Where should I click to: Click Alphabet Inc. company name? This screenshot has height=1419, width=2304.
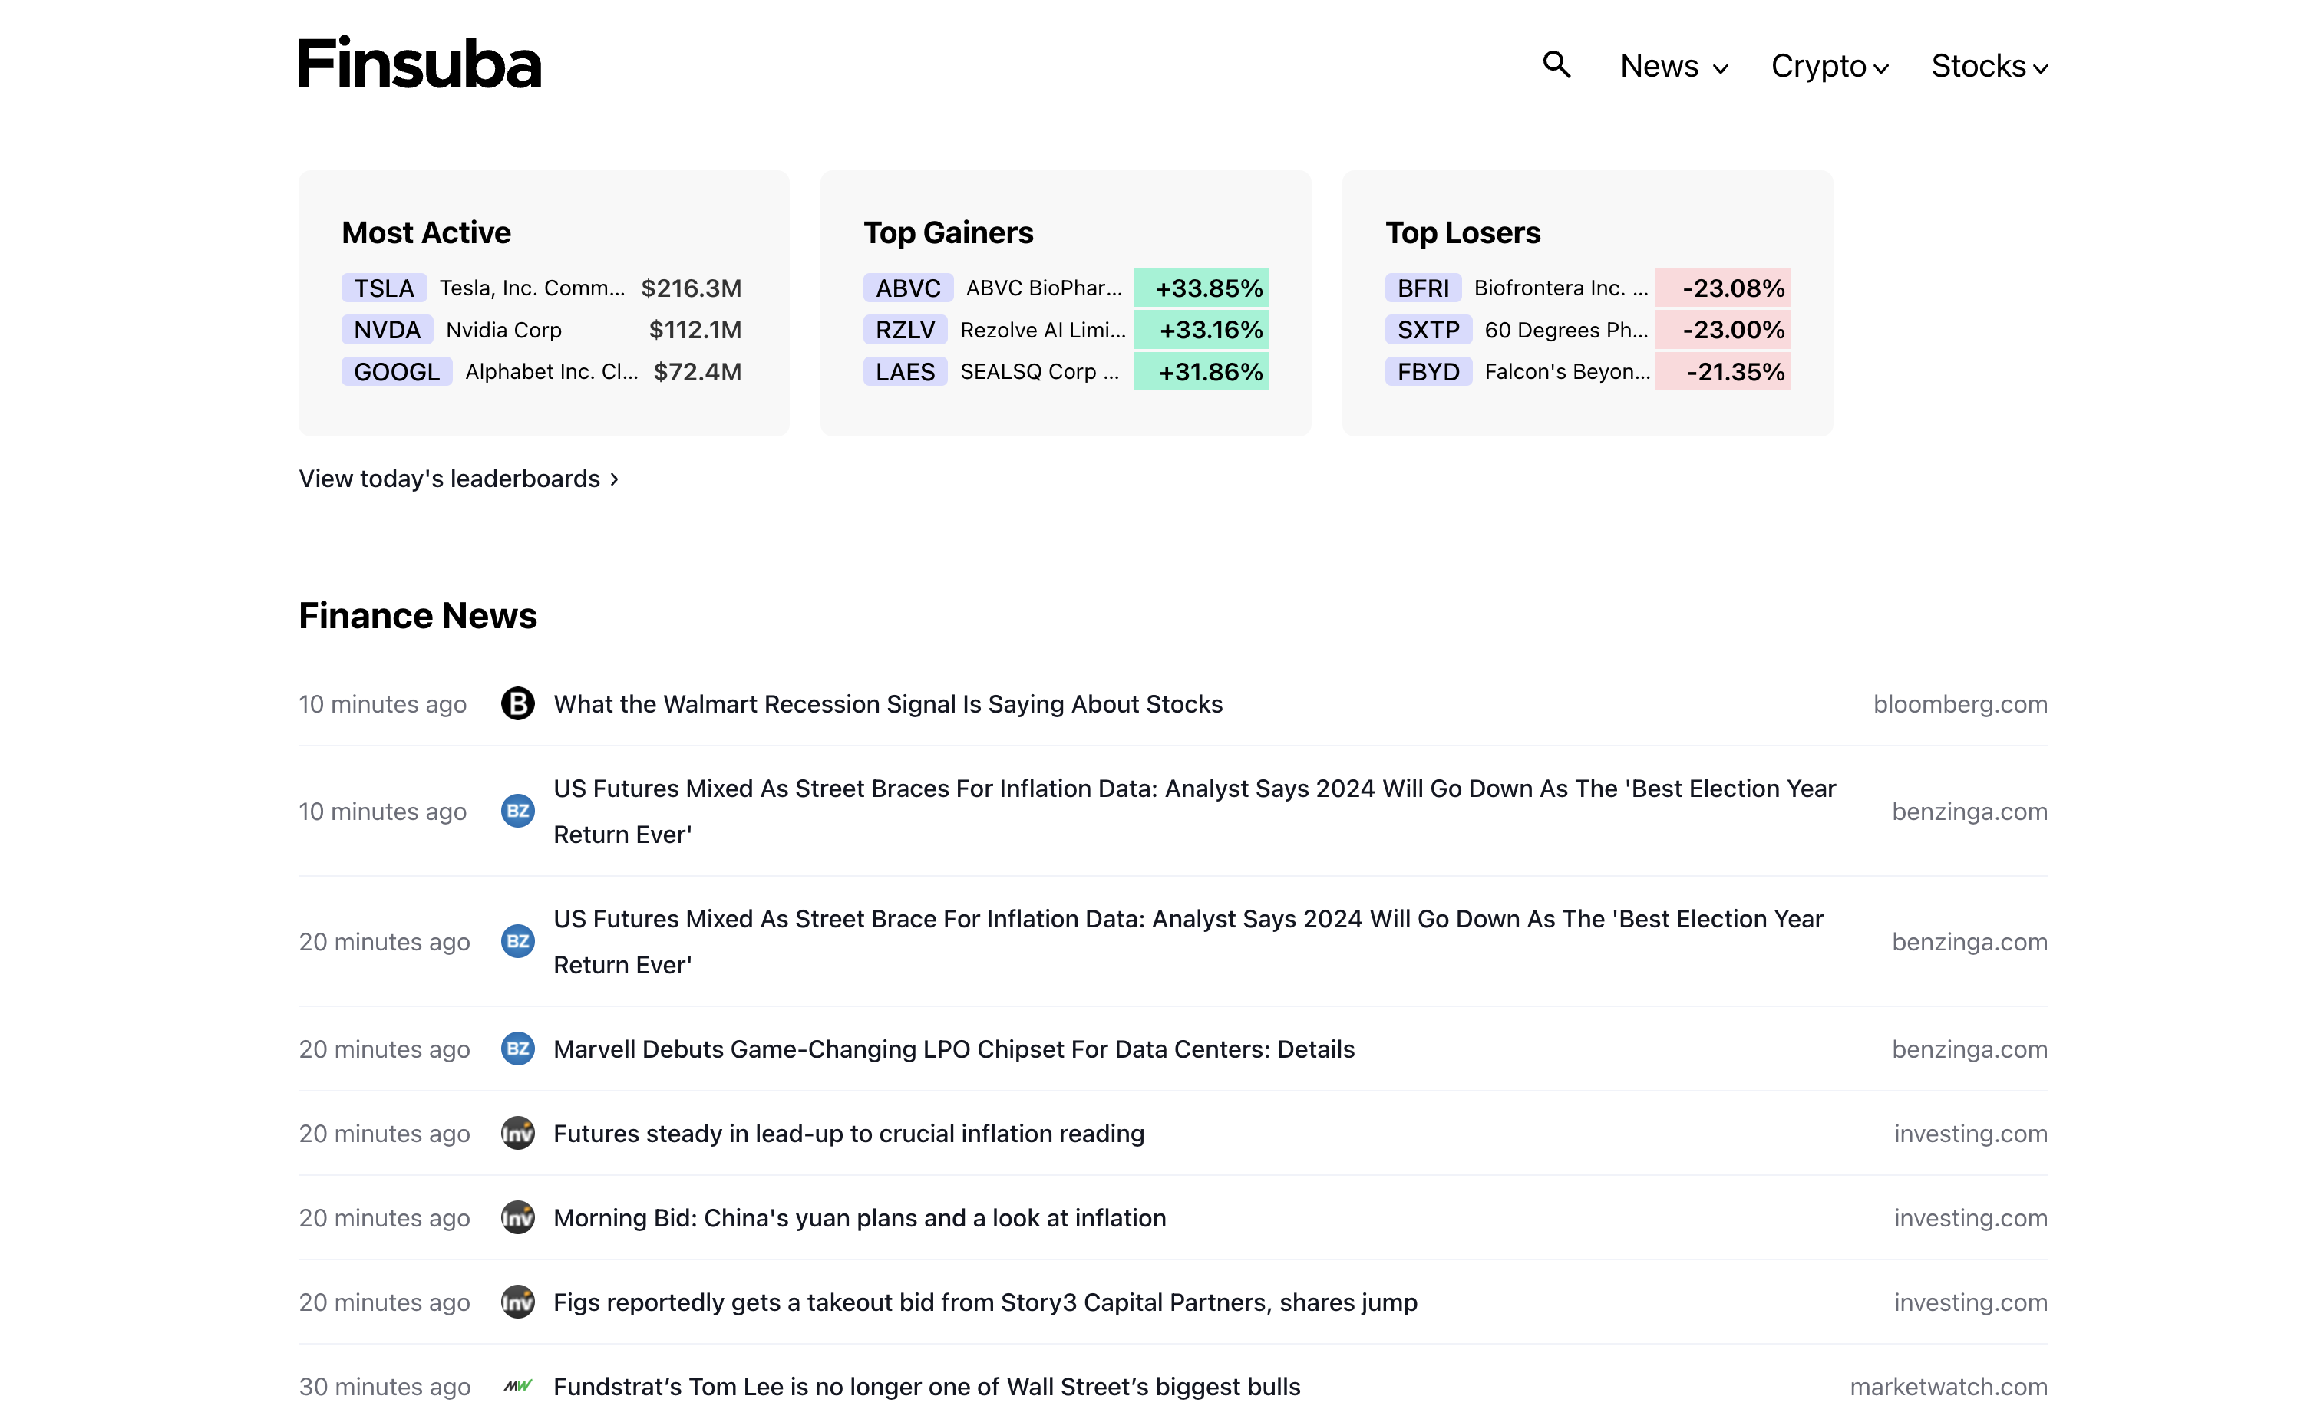coord(552,372)
